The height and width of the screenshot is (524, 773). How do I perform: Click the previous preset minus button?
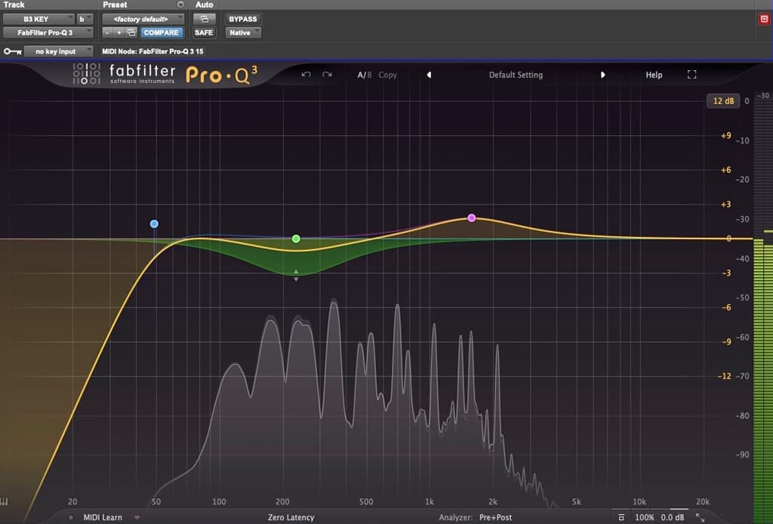tap(107, 32)
